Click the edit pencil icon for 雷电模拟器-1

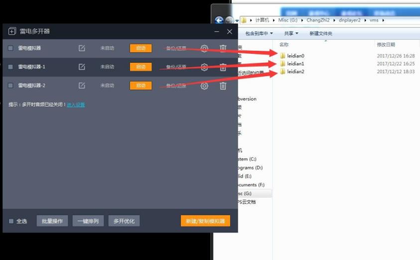82,67
